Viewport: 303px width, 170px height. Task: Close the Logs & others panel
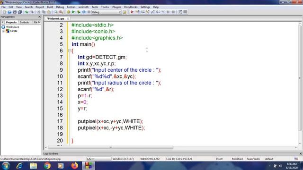point(301,153)
